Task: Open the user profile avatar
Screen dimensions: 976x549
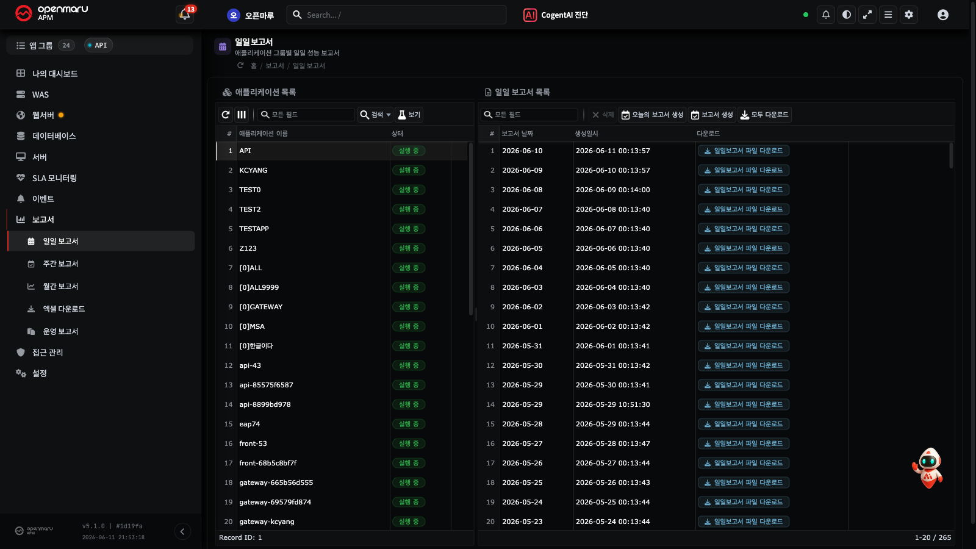Action: [x=943, y=15]
